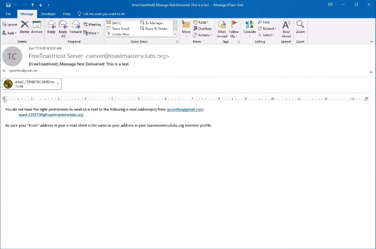Select the Reply & Delete quick step
376x249 pixels.
(x=154, y=29)
